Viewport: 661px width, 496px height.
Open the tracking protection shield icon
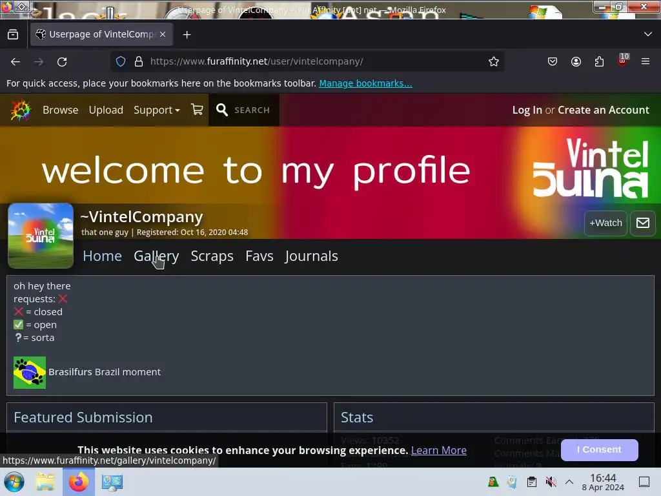[121, 61]
